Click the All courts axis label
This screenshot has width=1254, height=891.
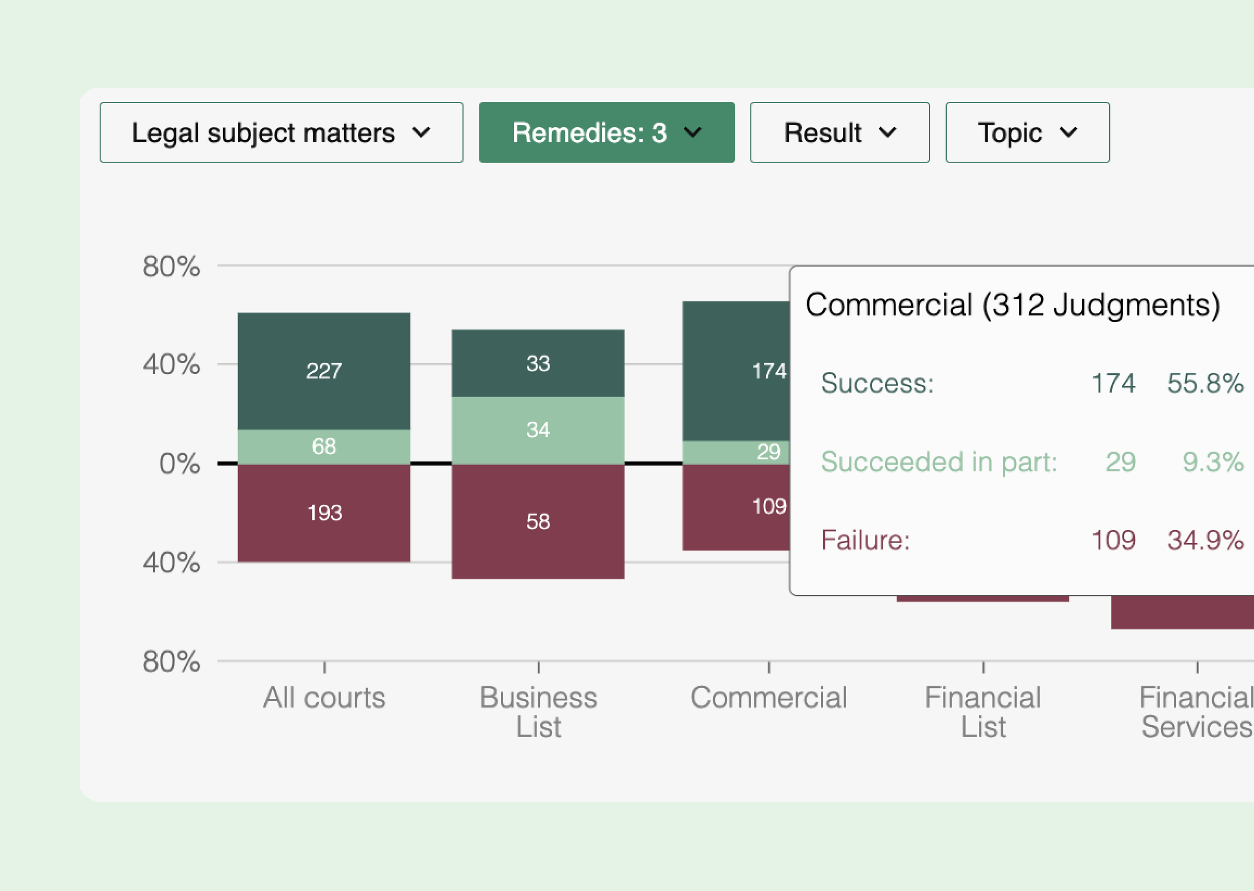[x=324, y=698]
